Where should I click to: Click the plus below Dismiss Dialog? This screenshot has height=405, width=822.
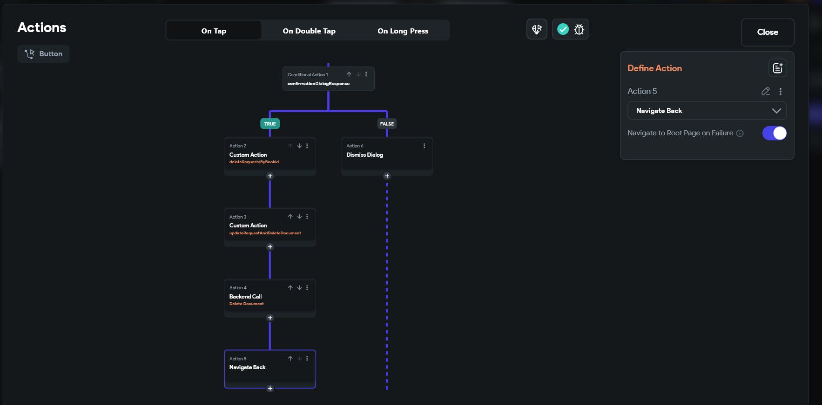[387, 176]
